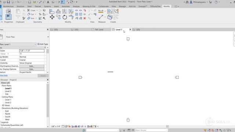This screenshot has height=132, width=235.
Task: Click the Text (A) quick access icon
Action: click(48, 2)
